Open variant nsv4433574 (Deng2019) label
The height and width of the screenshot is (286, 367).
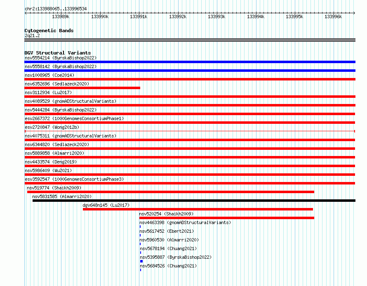click(x=51, y=162)
